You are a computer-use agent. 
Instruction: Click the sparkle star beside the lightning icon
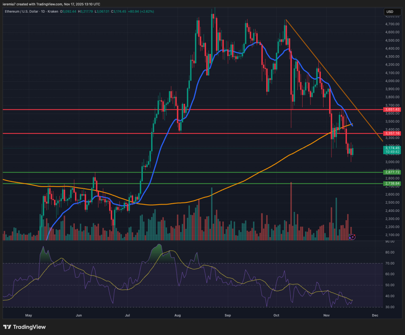point(350,238)
